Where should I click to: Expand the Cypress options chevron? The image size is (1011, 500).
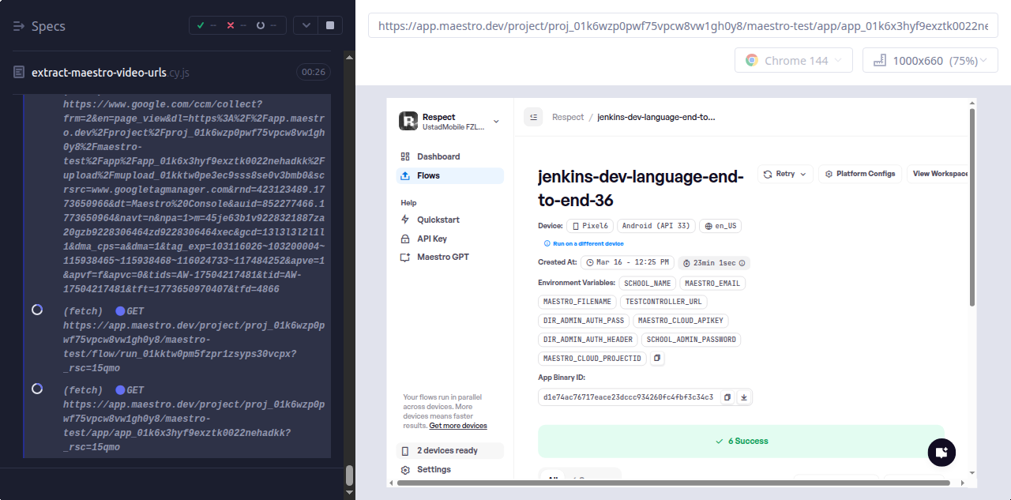coord(306,25)
